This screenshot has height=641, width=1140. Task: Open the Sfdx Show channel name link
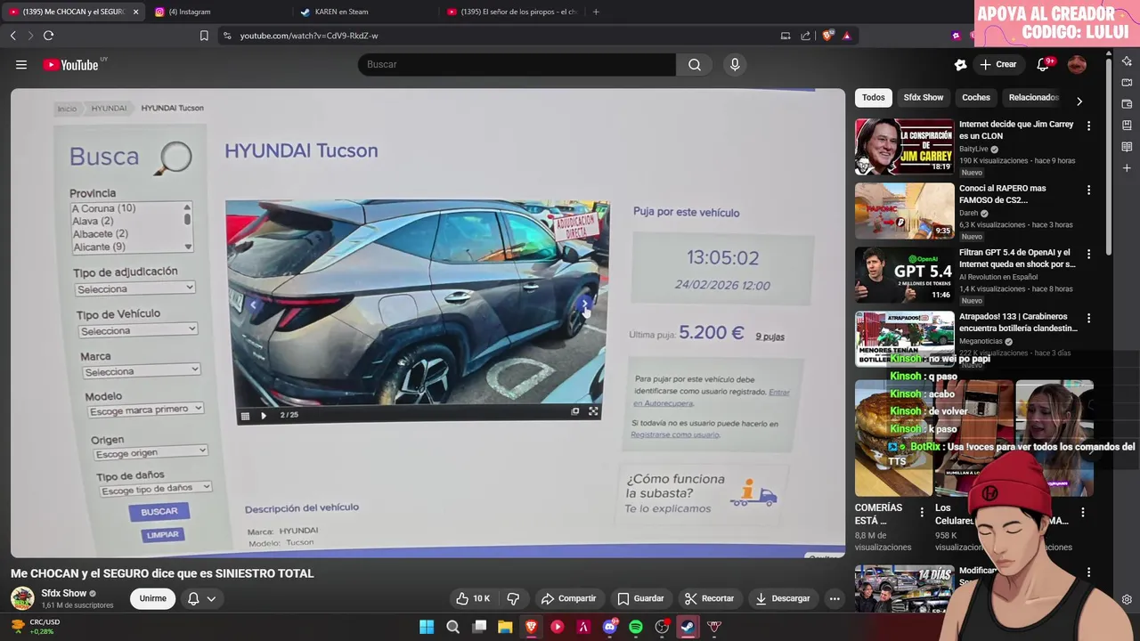point(64,593)
